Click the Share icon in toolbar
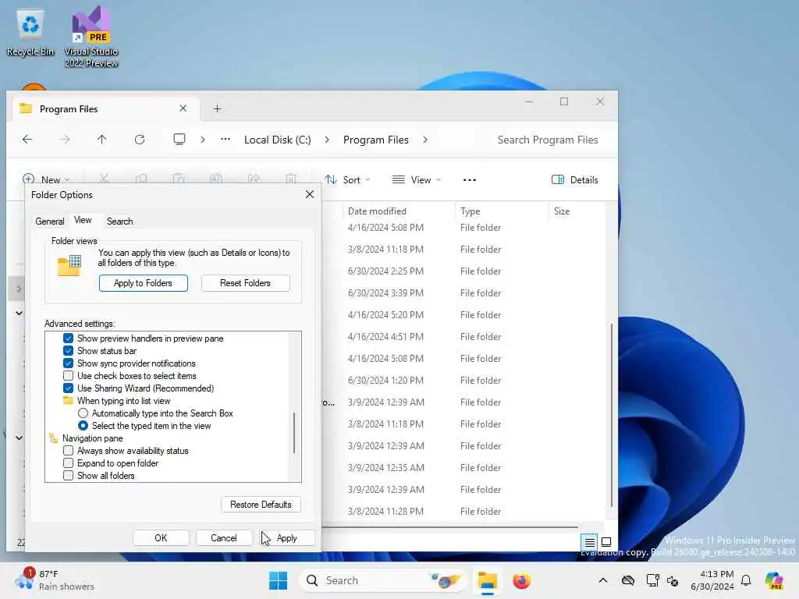Viewport: 799px width, 599px height. click(x=254, y=179)
